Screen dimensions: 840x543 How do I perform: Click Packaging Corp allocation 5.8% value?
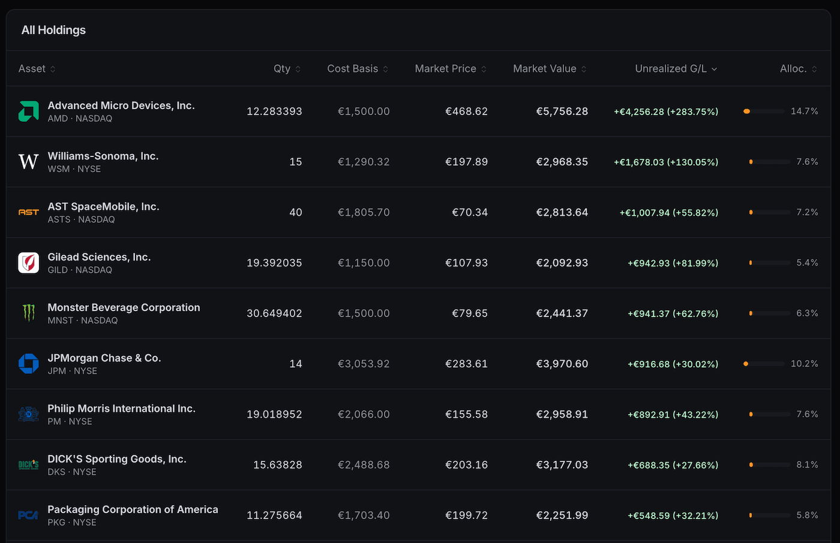point(807,515)
